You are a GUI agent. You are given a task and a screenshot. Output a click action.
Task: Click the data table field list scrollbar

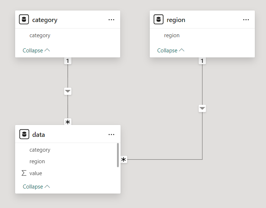coord(118,155)
